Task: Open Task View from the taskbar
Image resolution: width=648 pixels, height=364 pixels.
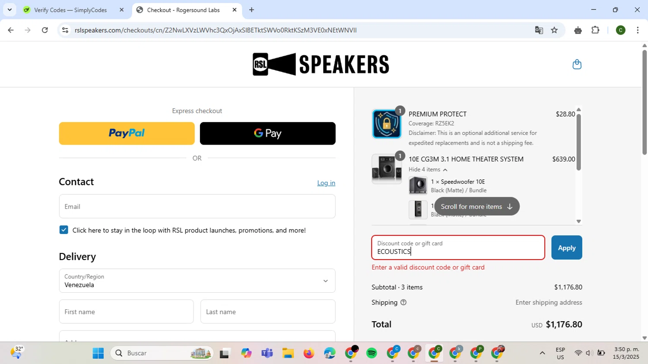Action: pyautogui.click(x=225, y=353)
